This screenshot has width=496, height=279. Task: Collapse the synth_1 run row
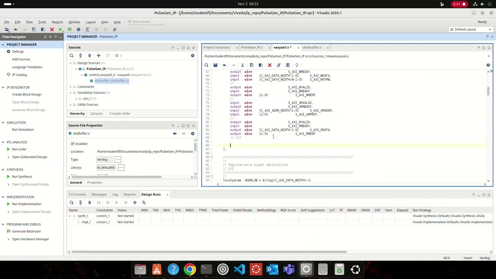click(70, 216)
